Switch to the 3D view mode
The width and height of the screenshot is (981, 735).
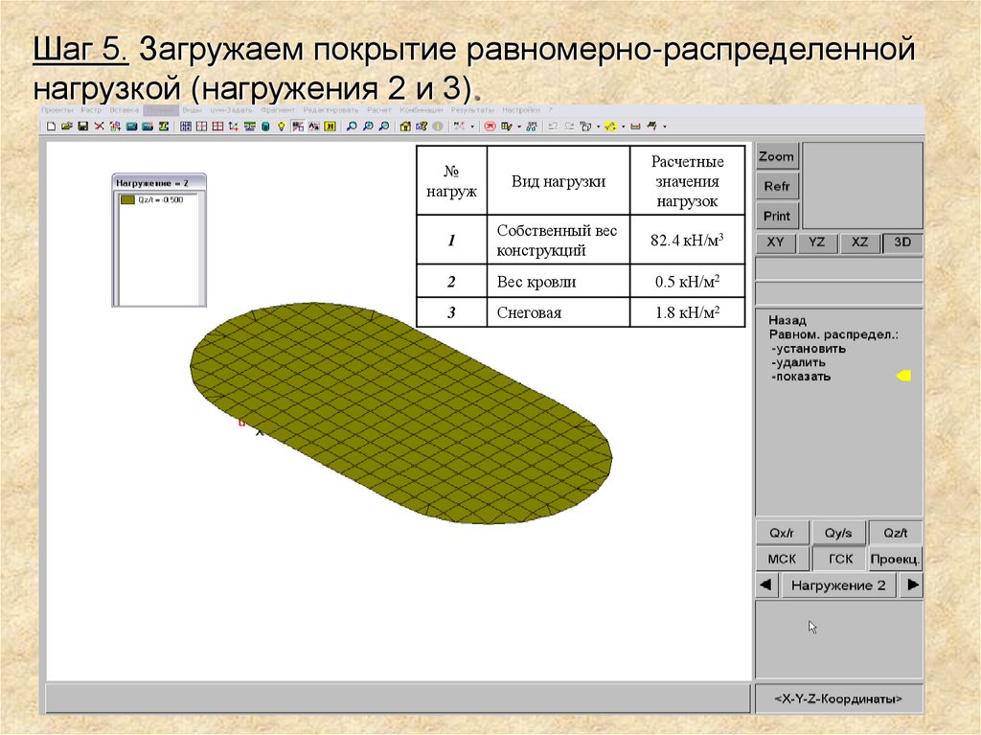902,242
